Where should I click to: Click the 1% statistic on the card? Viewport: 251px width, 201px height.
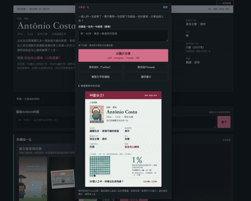[137, 160]
